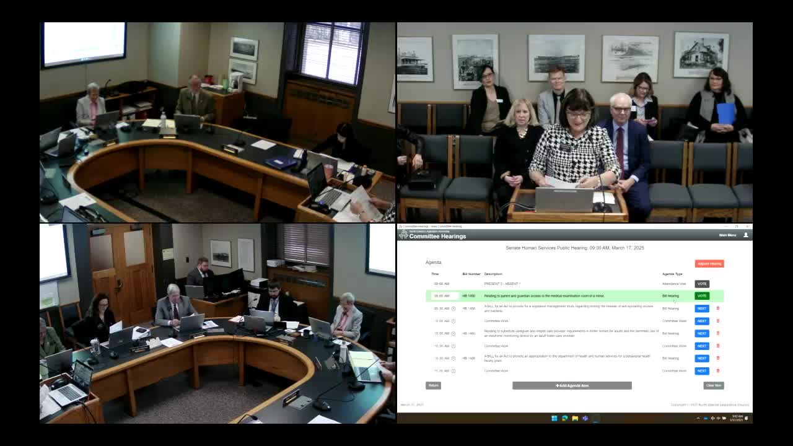Viewport: 793px width, 446px height.
Task: Click the HB 1456 bill number
Action: [469, 308]
